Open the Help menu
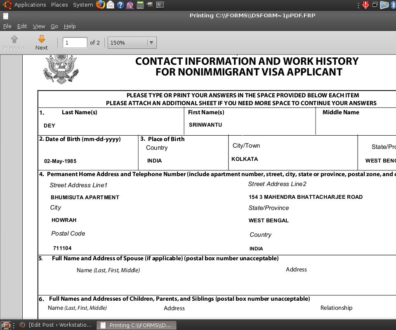396x330 pixels. point(70,26)
